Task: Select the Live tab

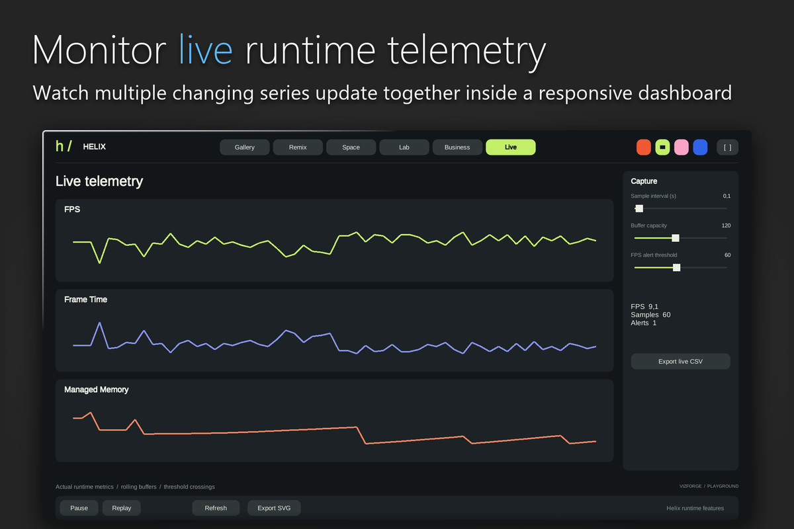Action: tap(511, 147)
